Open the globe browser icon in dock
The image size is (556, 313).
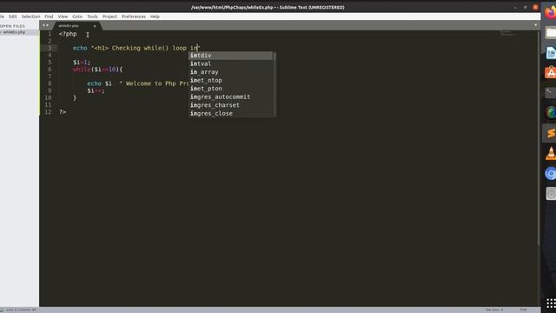click(x=551, y=113)
